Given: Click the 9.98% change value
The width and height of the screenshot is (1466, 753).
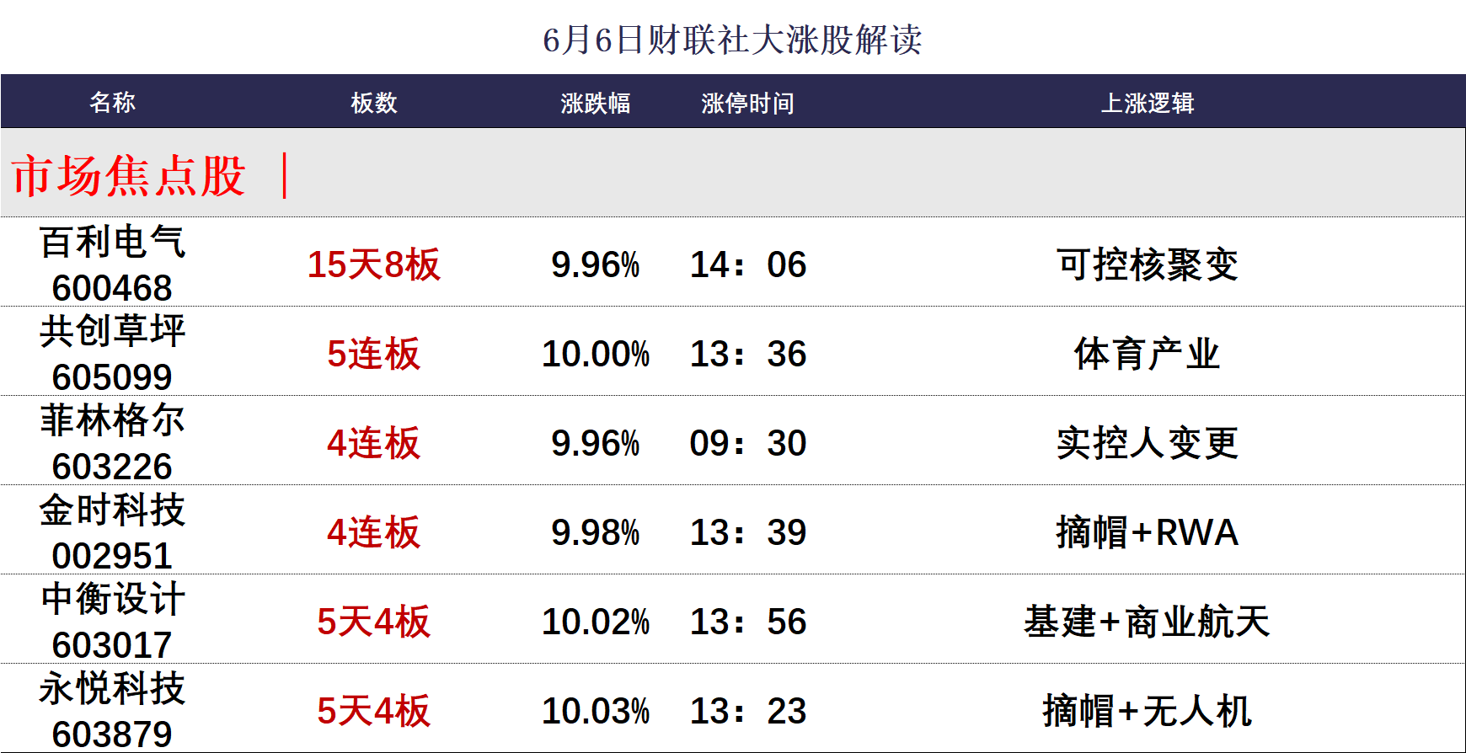Looking at the screenshot, I should coord(595,532).
